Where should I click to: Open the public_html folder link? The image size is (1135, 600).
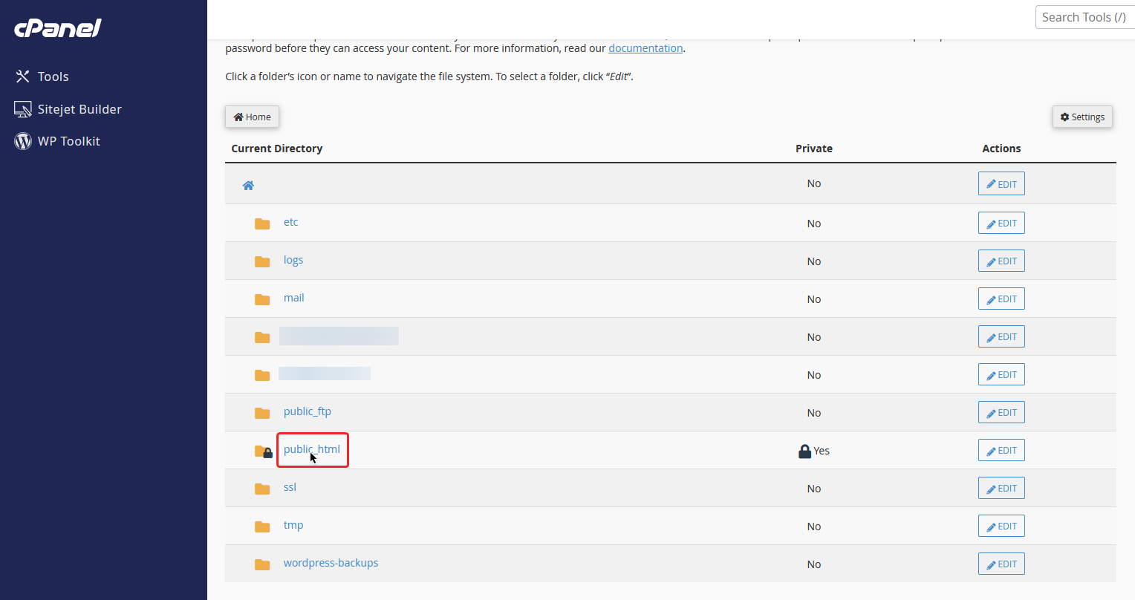point(311,449)
